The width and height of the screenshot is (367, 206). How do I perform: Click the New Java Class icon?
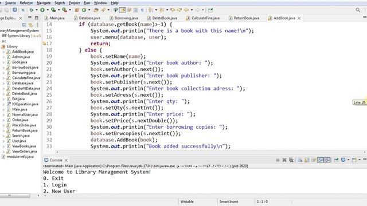[84, 10]
